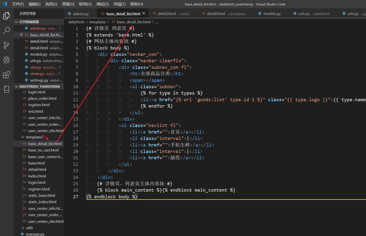Open base_no_cart.html in file tree
Viewport: 366px width, 236px height.
(39, 150)
